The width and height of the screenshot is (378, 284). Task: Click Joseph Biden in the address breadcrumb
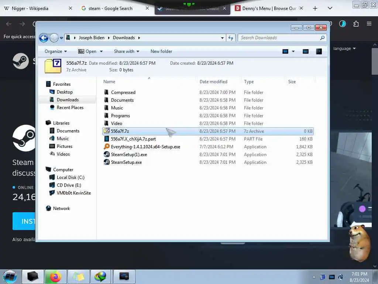coord(92,38)
